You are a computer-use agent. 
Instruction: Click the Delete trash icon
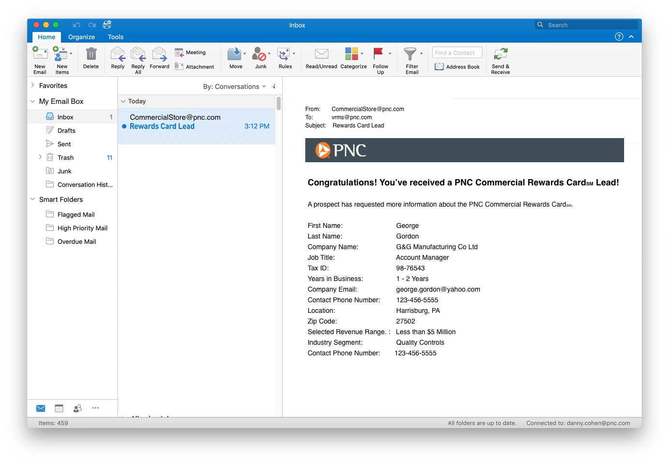[x=91, y=58]
